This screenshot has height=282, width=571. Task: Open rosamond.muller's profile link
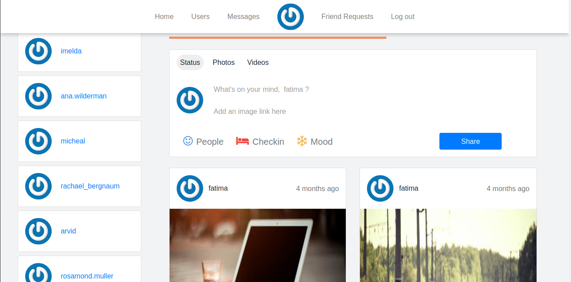click(87, 276)
